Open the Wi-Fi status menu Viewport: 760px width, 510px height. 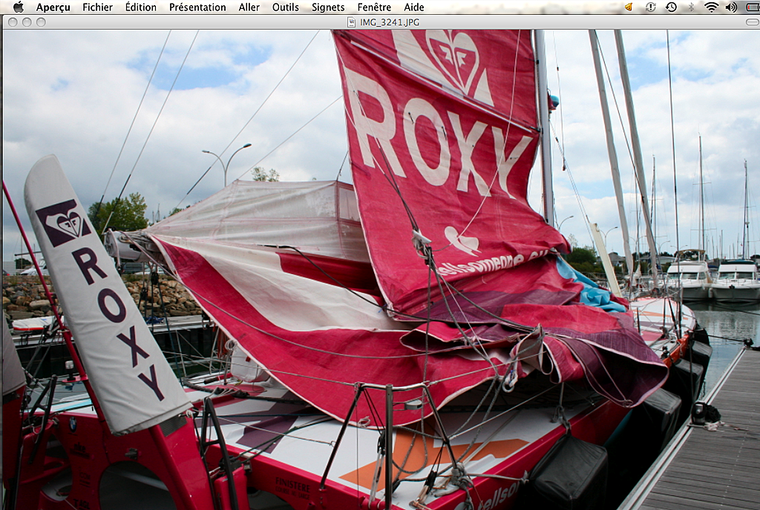pyautogui.click(x=711, y=7)
